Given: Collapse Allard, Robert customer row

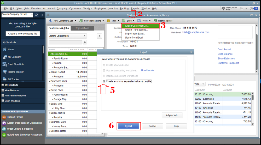Looking at the screenshot, I should point(49,72).
